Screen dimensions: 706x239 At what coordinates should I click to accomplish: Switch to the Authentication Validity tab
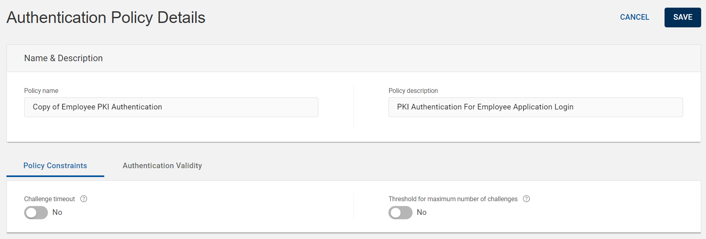(162, 165)
